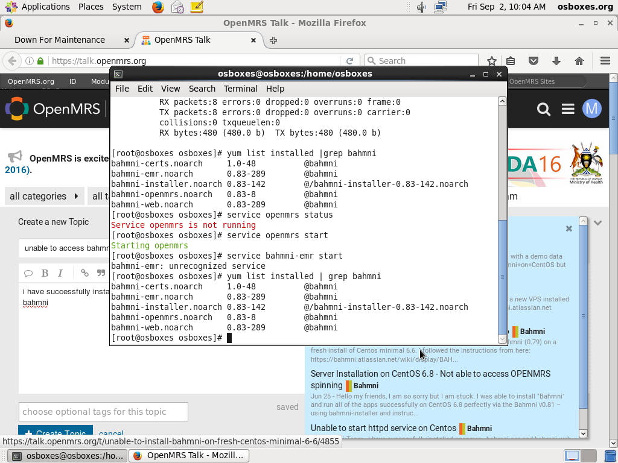The width and height of the screenshot is (618, 463).
Task: Open the Places menu in the panel
Action: 91,7
